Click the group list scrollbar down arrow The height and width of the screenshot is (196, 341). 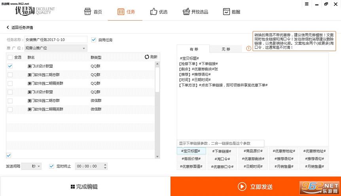tap(157, 156)
